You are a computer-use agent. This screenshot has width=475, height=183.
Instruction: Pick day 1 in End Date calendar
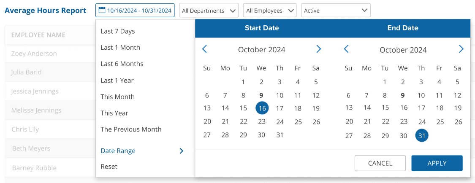pos(385,82)
